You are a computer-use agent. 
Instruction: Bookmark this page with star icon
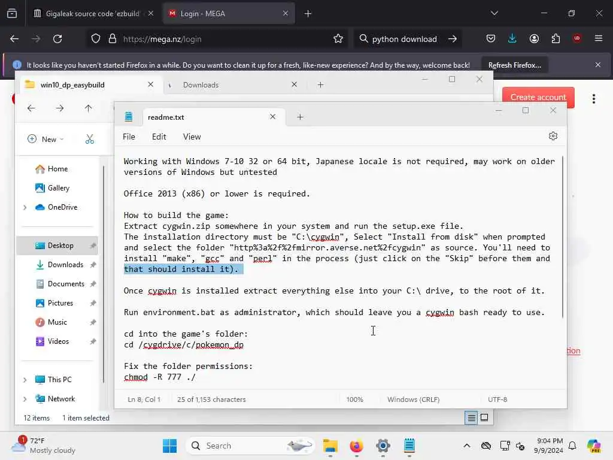click(x=338, y=39)
